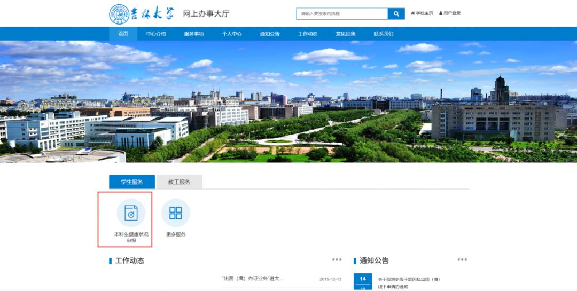Click the 用户登录 user icon

[441, 13]
